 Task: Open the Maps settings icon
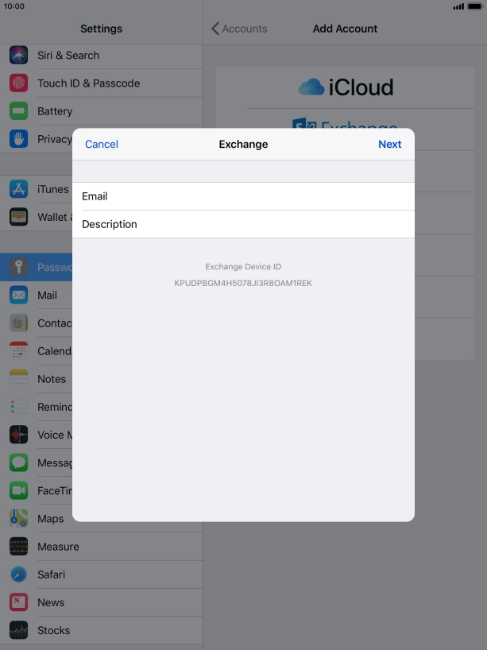pos(18,519)
